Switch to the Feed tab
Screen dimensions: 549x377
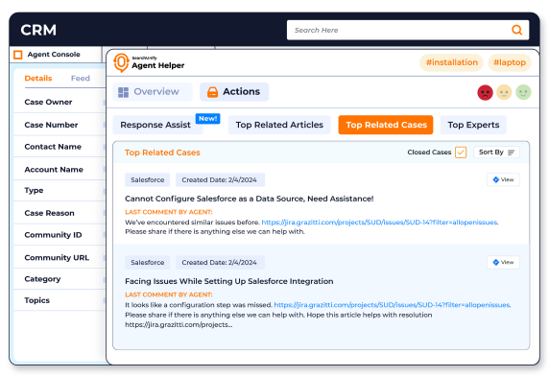point(81,79)
